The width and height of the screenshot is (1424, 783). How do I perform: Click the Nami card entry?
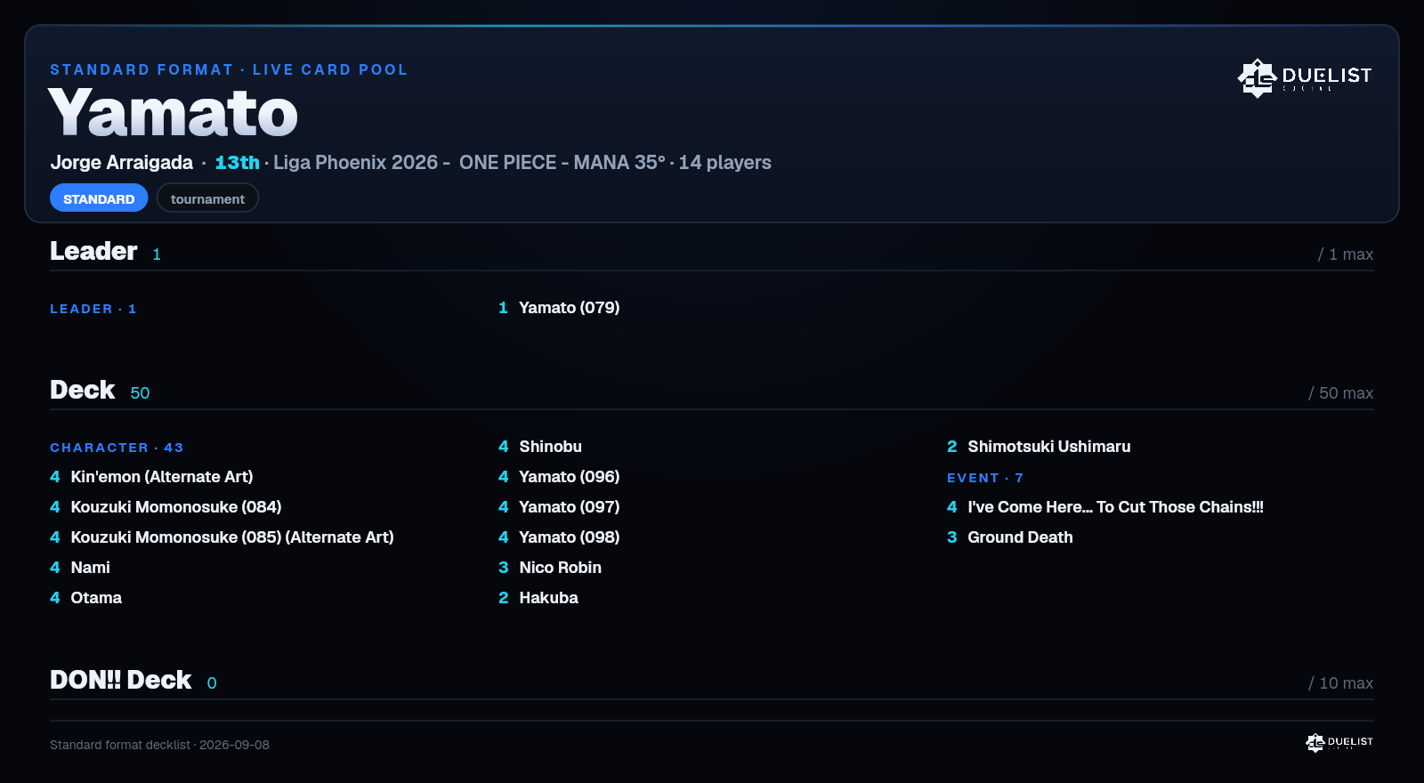tap(80, 568)
